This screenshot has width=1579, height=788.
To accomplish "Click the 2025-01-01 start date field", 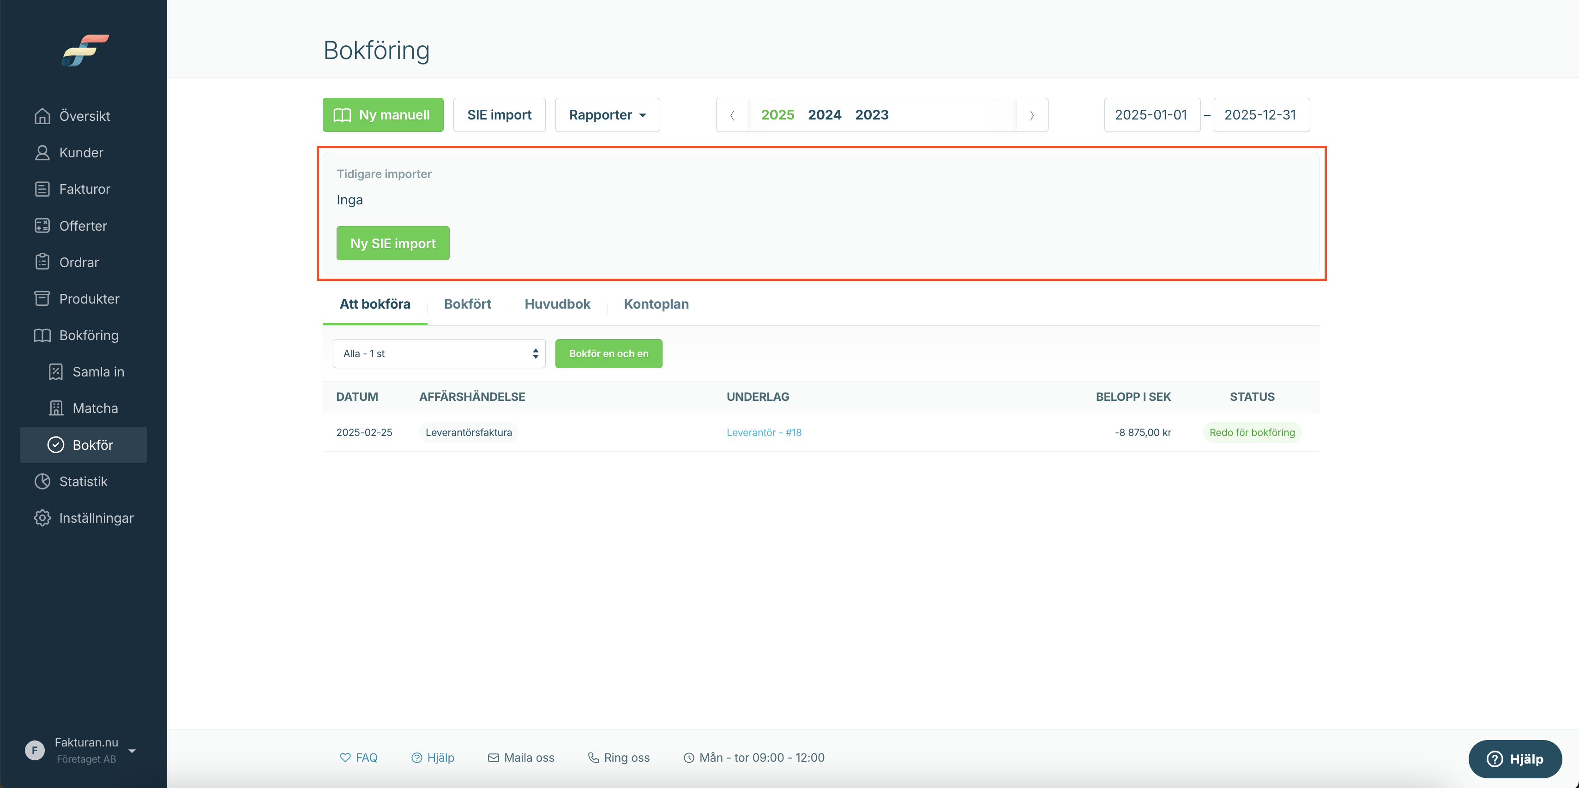I will 1152,114.
